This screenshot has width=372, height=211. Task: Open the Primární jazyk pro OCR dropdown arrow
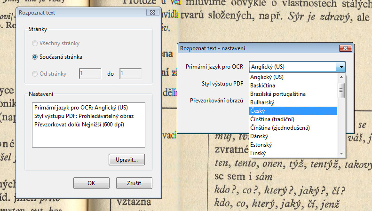341,67
